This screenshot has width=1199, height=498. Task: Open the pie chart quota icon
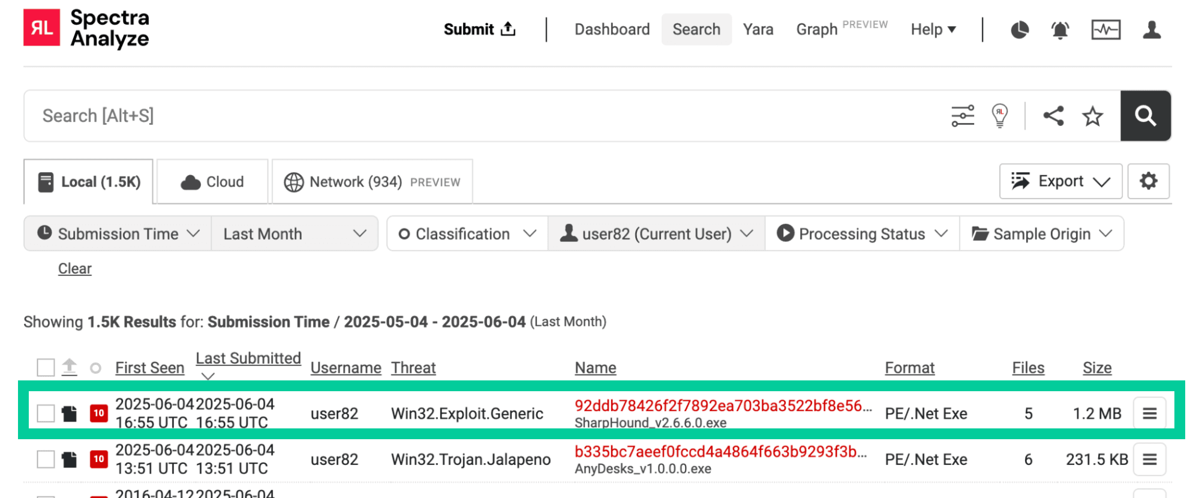tap(1019, 29)
